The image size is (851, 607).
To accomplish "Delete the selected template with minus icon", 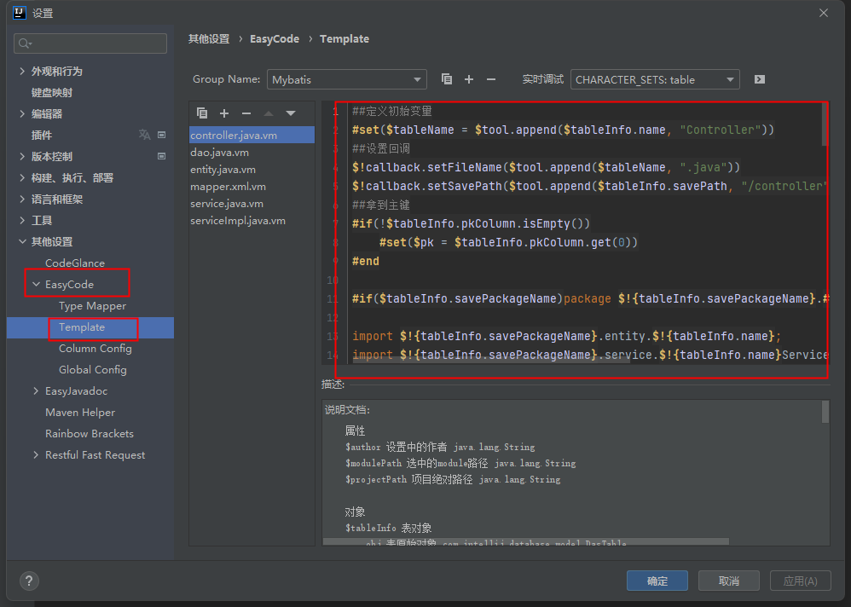I will tap(245, 113).
